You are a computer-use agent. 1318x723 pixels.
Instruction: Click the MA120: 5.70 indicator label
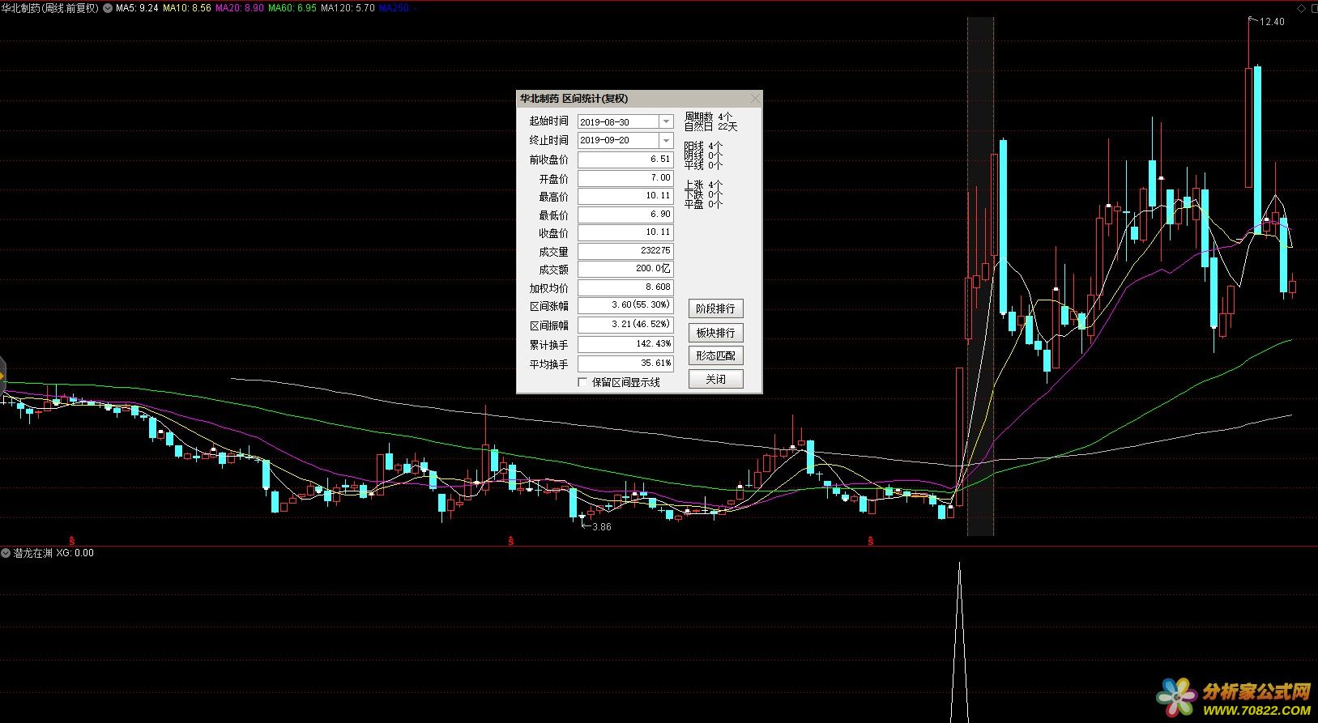pyautogui.click(x=348, y=8)
